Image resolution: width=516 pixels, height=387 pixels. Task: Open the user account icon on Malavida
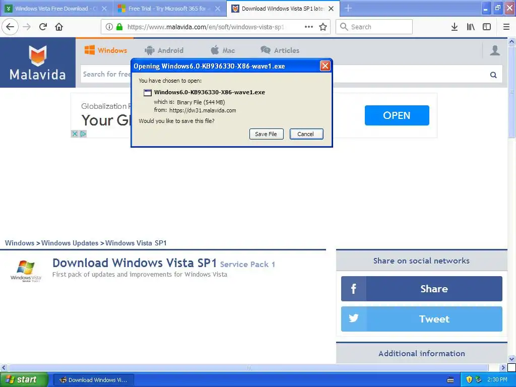click(x=495, y=50)
